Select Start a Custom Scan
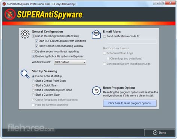The height and width of the screenshot is (139, 178). pyautogui.click(x=33, y=95)
